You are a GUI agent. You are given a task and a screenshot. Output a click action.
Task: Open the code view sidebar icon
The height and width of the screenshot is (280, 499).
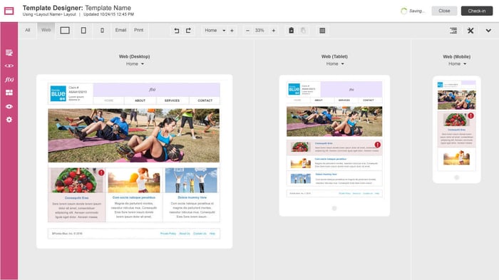point(9,66)
